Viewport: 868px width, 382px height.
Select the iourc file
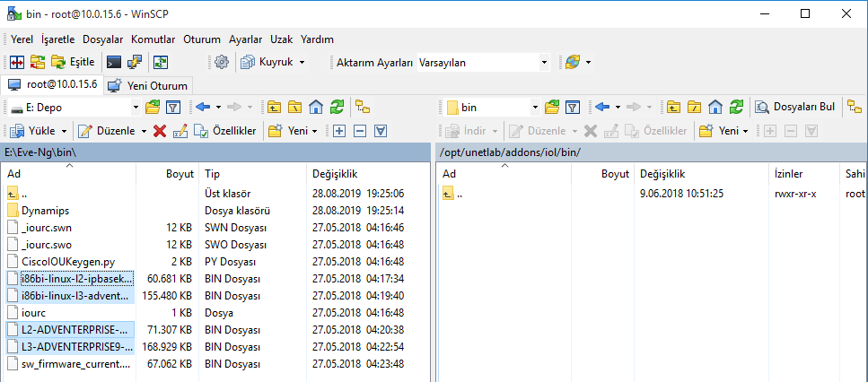34,313
